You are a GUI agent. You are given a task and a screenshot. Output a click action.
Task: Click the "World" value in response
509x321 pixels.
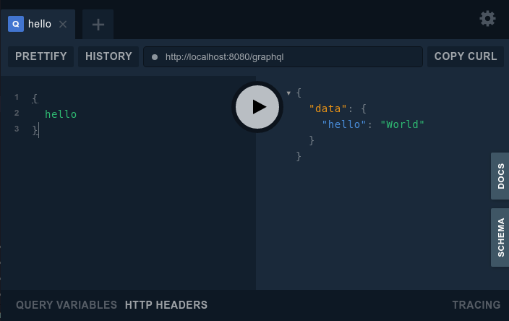402,124
